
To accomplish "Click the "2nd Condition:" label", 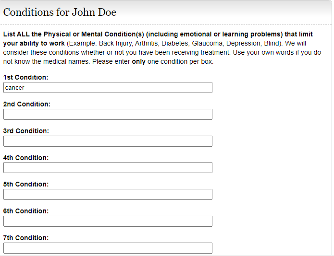I will click(x=27, y=104).
